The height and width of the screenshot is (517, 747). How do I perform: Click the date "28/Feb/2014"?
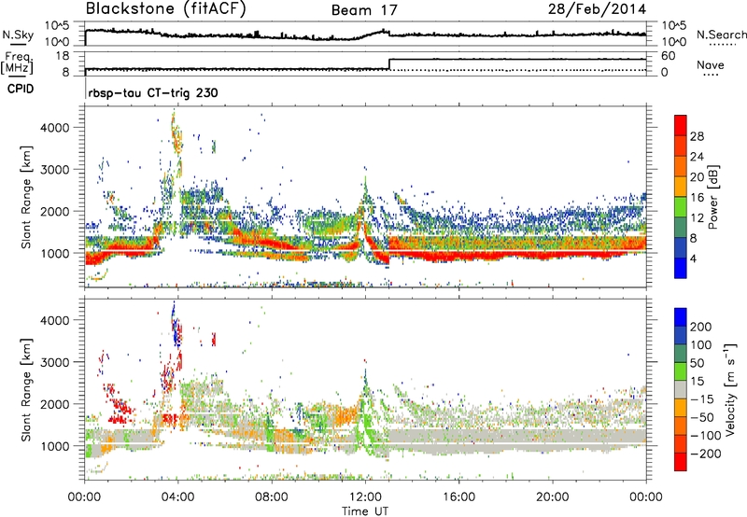pos(597,9)
